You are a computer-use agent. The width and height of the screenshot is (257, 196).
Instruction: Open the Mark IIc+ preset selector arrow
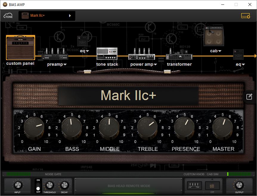pyautogui.click(x=70, y=16)
